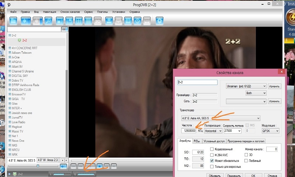This screenshot has height=177, width=295.
Task: Click the scheduler clock icon in toolbar
Action: (x=137, y=21)
